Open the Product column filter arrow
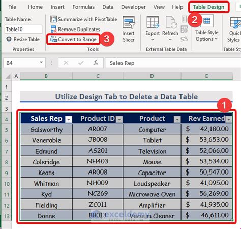This screenshot has height=229, width=241. (177, 119)
